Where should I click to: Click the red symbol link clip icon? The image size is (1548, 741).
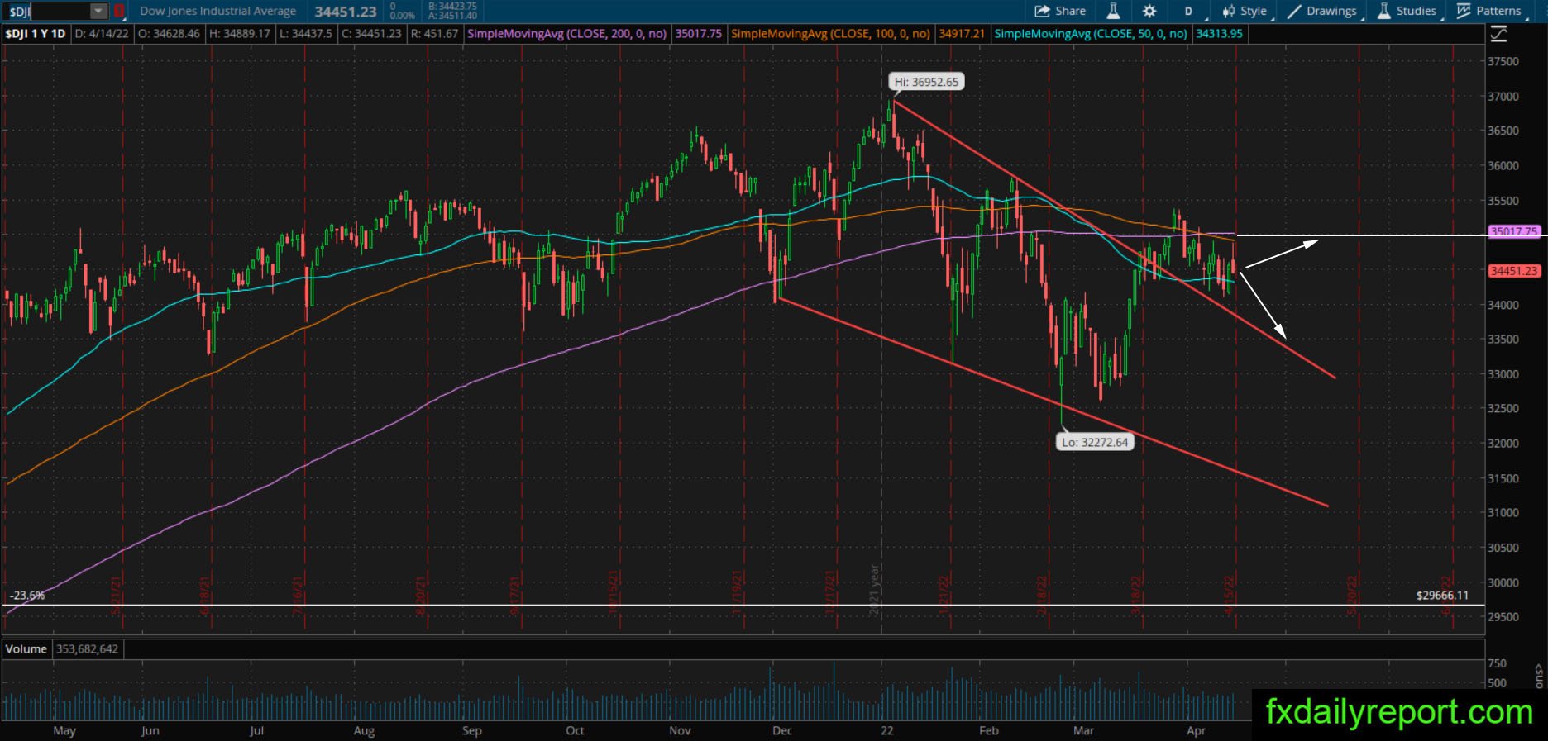[x=119, y=12]
